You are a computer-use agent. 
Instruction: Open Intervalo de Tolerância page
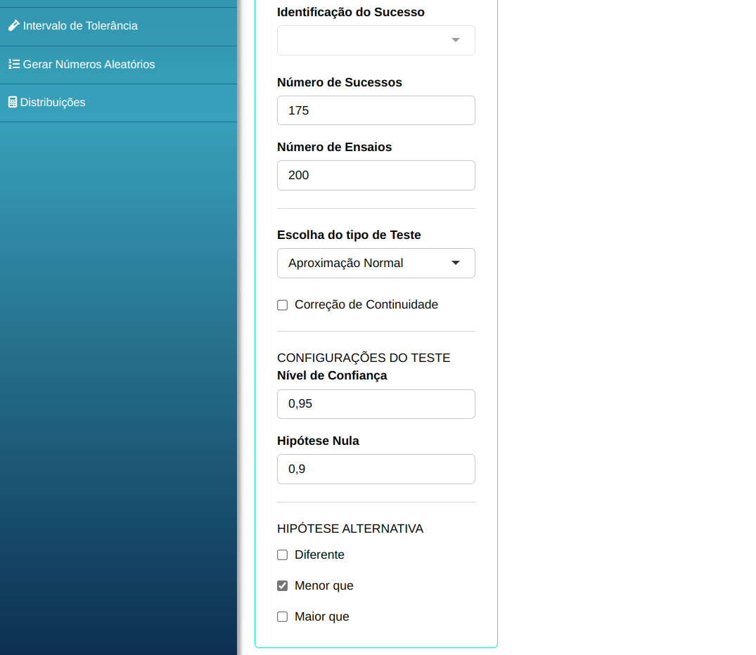80,26
